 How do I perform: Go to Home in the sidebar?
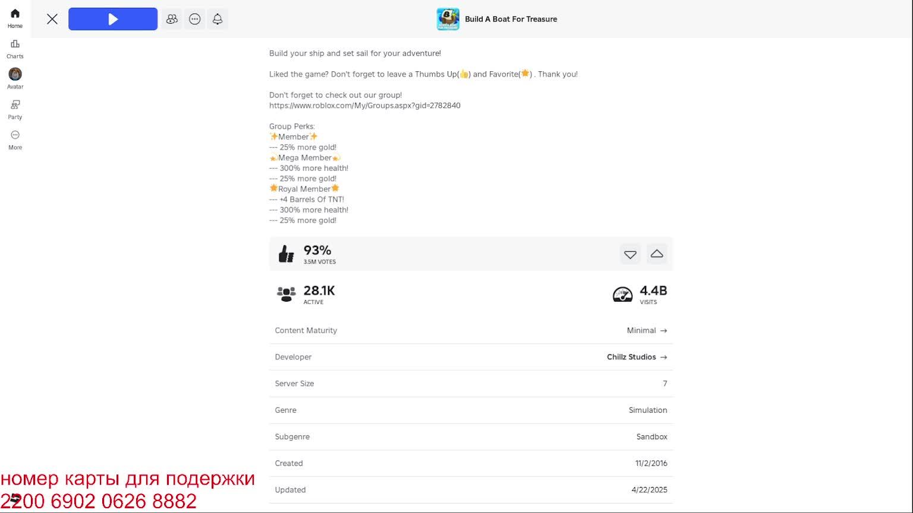point(15,18)
